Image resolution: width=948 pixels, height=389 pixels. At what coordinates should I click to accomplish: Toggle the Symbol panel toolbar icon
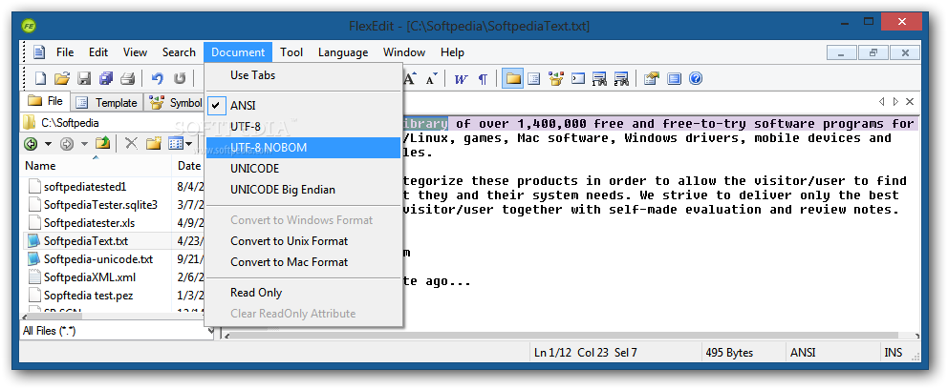555,78
